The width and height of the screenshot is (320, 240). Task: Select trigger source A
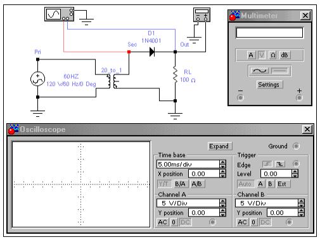[x=260, y=184]
